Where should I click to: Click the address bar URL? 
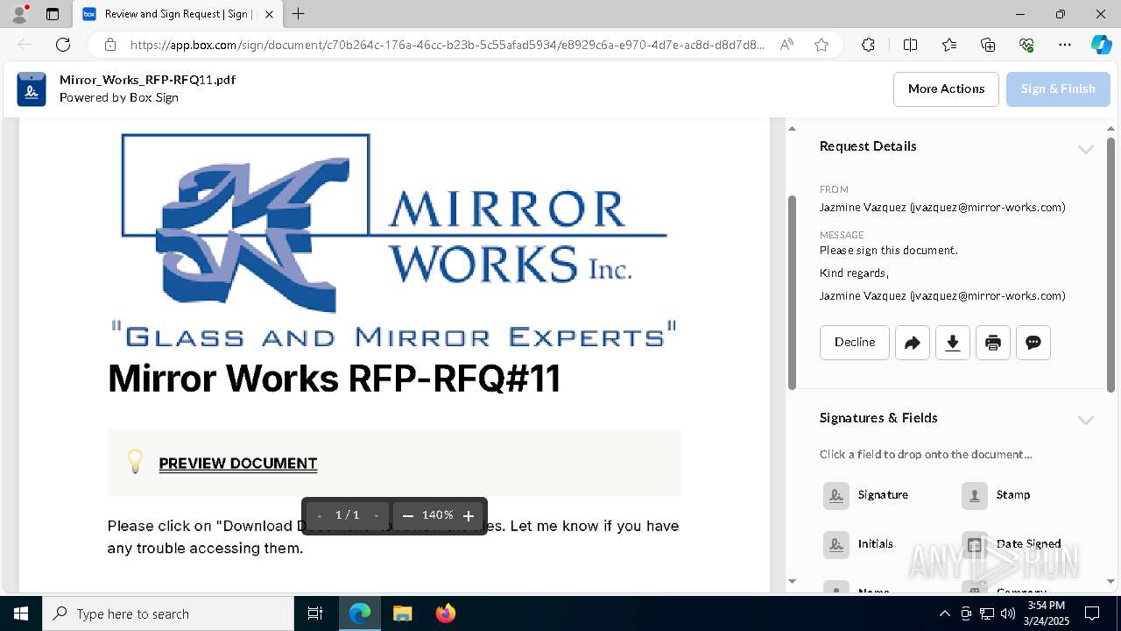447,45
